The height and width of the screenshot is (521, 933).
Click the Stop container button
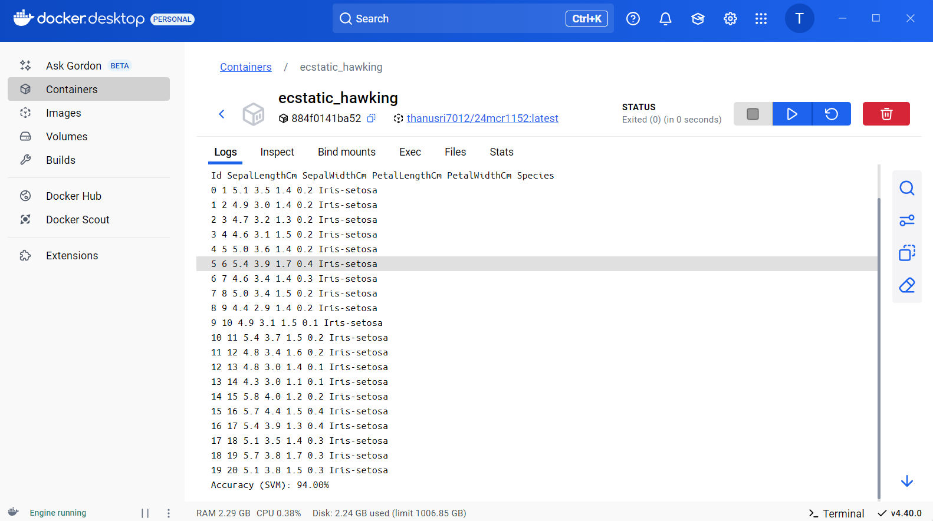pos(753,114)
